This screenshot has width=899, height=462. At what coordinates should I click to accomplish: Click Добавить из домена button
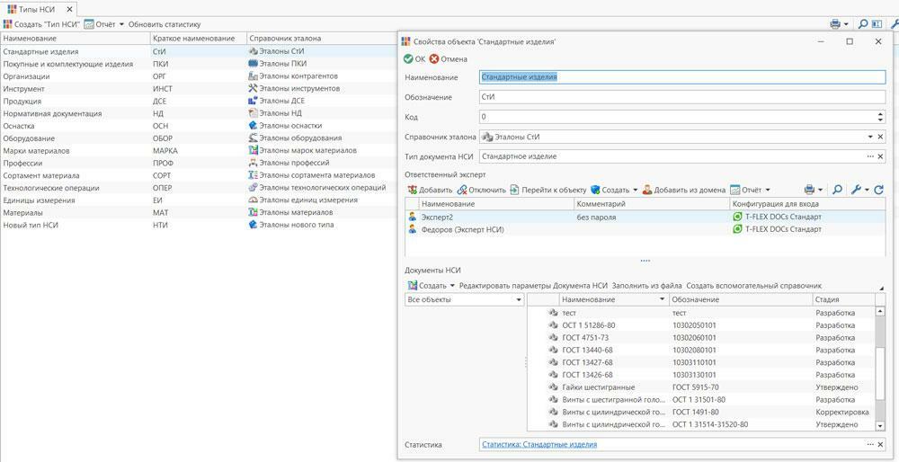[684, 190]
